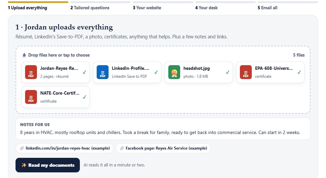Click the link icon beside the linkedin.com URL
The width and height of the screenshot is (326, 178).
pos(22,148)
